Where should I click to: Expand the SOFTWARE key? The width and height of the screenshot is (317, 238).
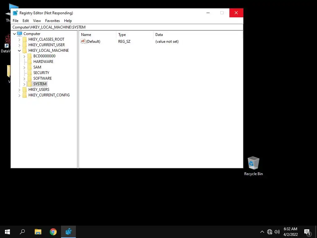24,78
